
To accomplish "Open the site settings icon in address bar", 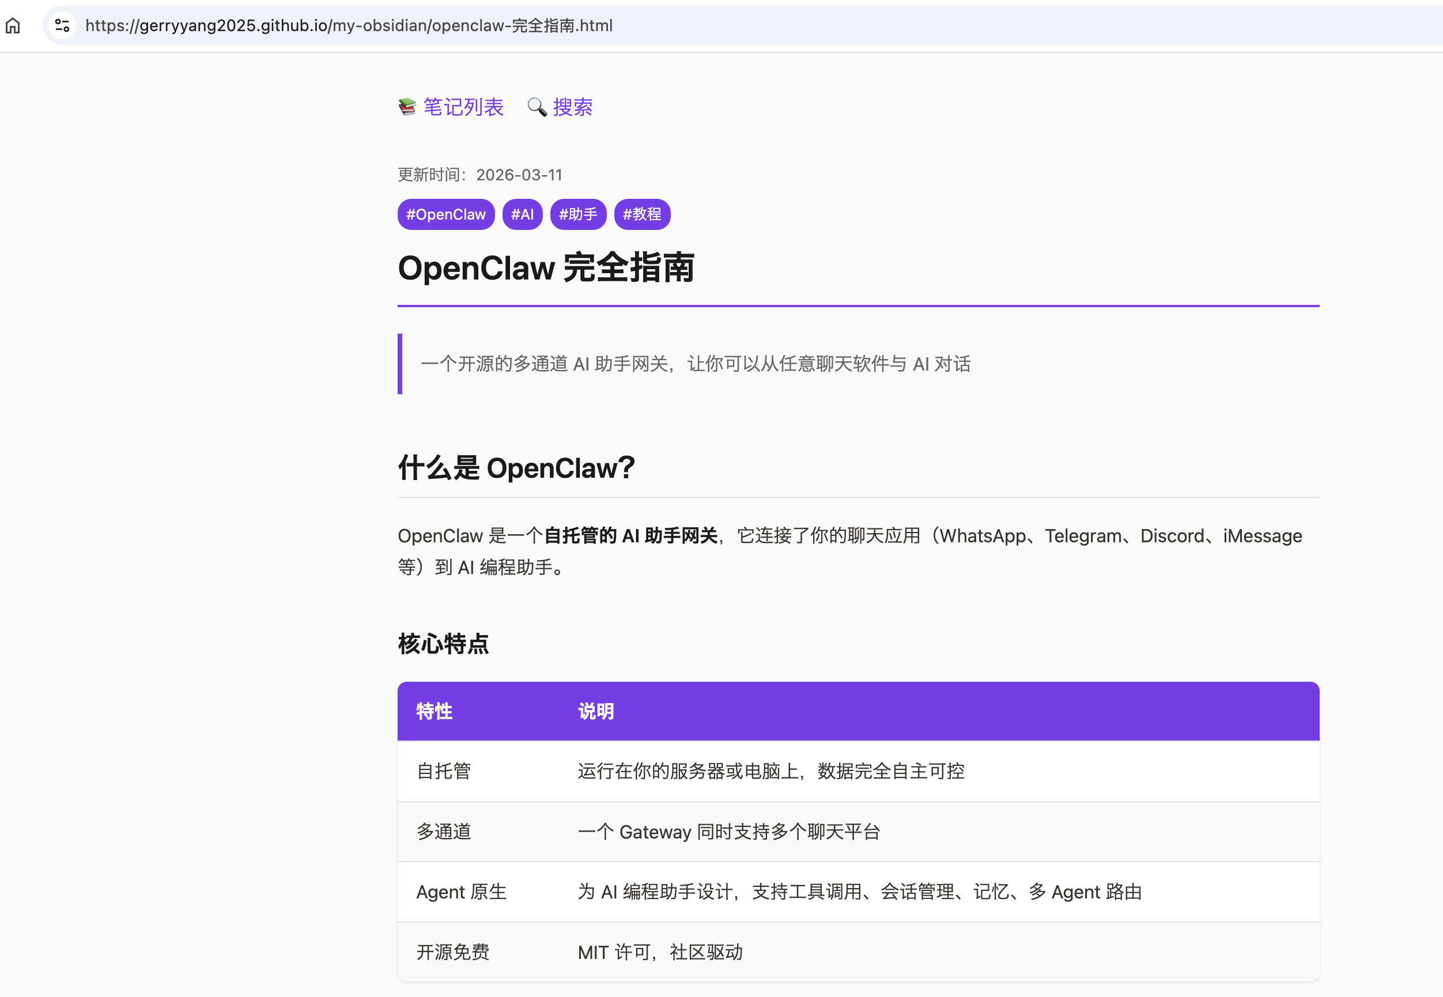I will tap(62, 25).
